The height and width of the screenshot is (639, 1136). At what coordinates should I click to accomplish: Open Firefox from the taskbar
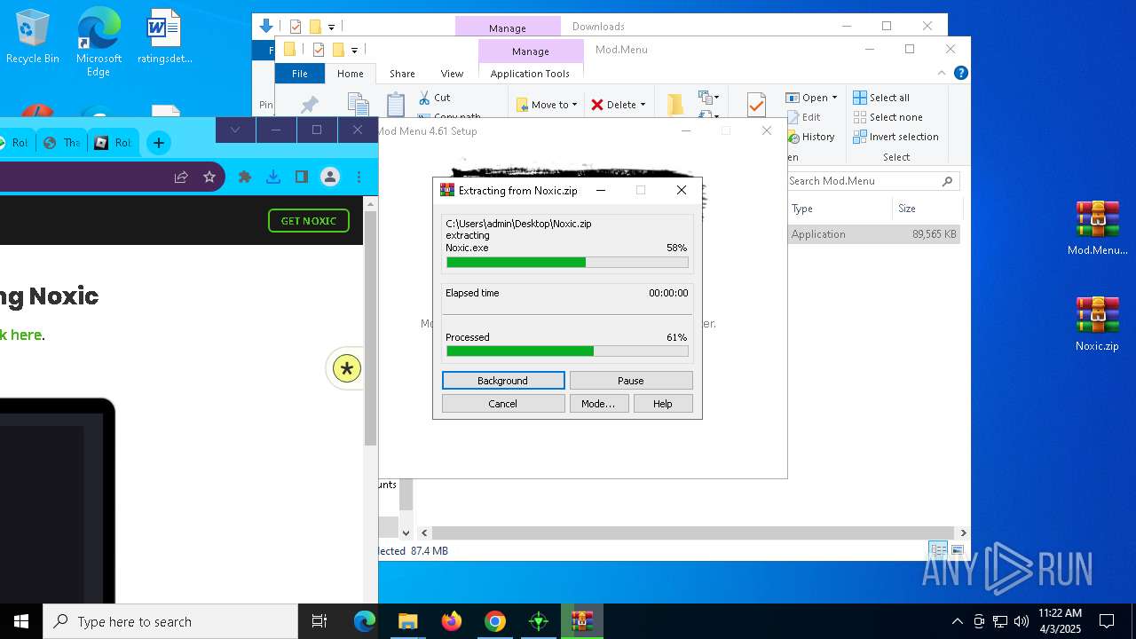point(451,621)
